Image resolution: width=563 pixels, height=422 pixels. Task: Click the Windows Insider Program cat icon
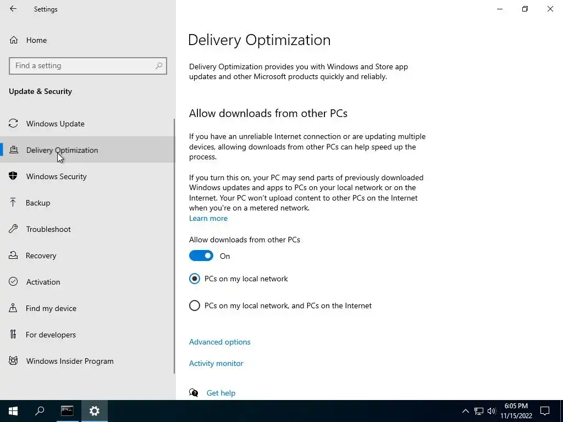(13, 360)
